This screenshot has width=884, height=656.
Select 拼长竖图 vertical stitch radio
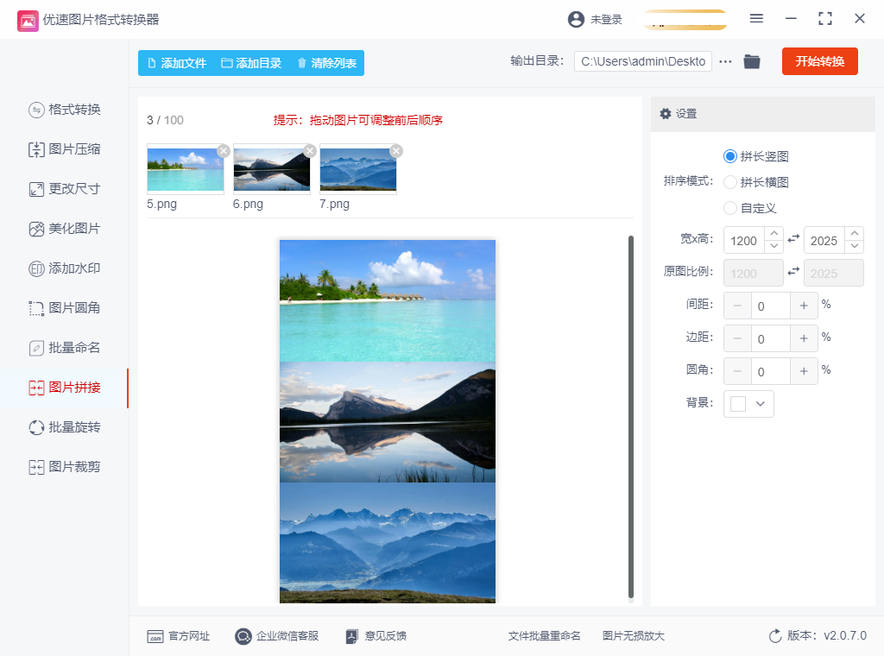click(x=730, y=156)
